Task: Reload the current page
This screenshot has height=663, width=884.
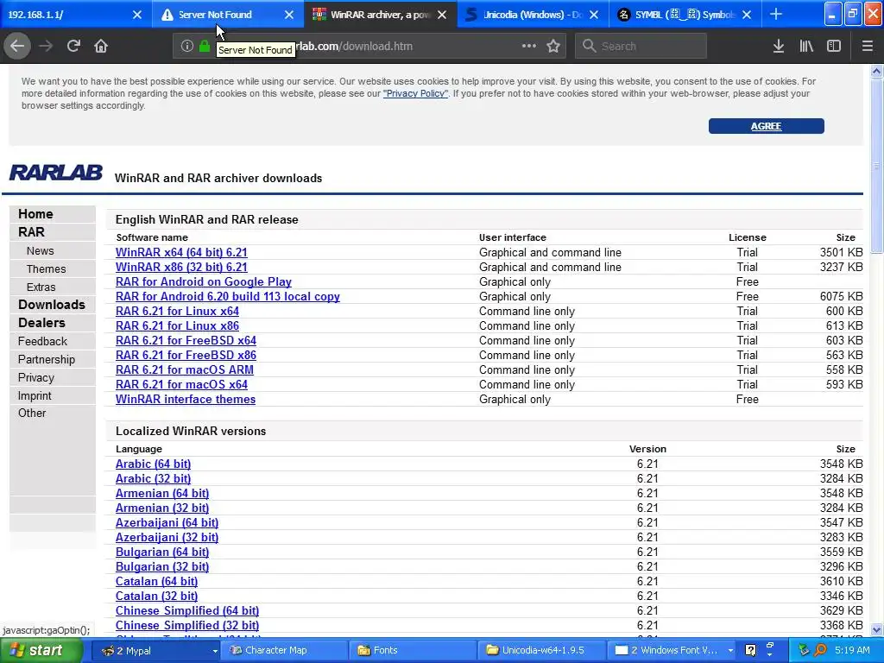Action: pos(73,47)
